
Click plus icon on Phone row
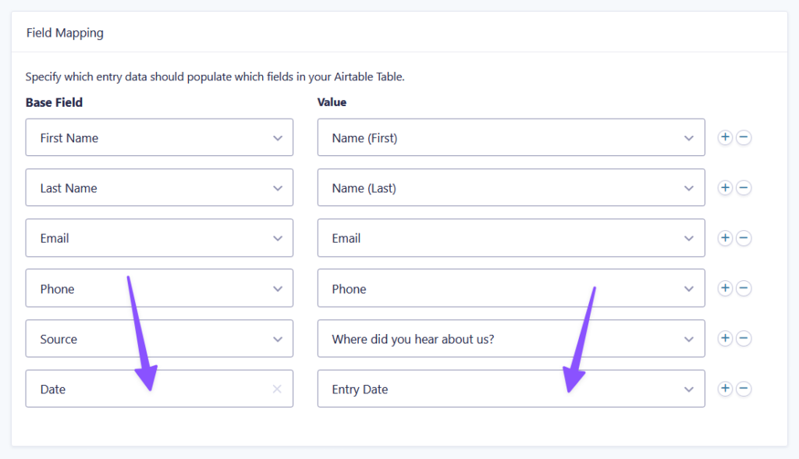pos(725,289)
